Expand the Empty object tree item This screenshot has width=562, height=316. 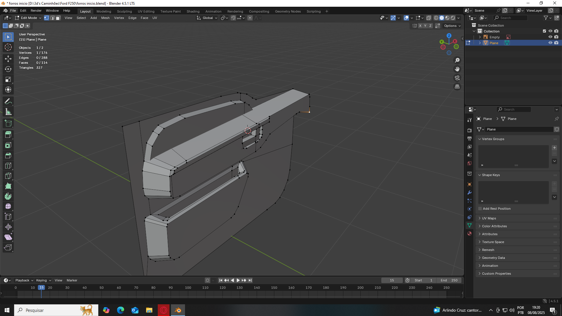[480, 37]
